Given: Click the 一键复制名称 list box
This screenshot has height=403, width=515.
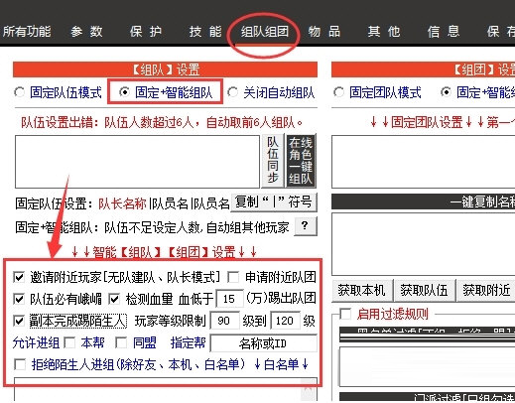Looking at the screenshot, I should 424,244.
